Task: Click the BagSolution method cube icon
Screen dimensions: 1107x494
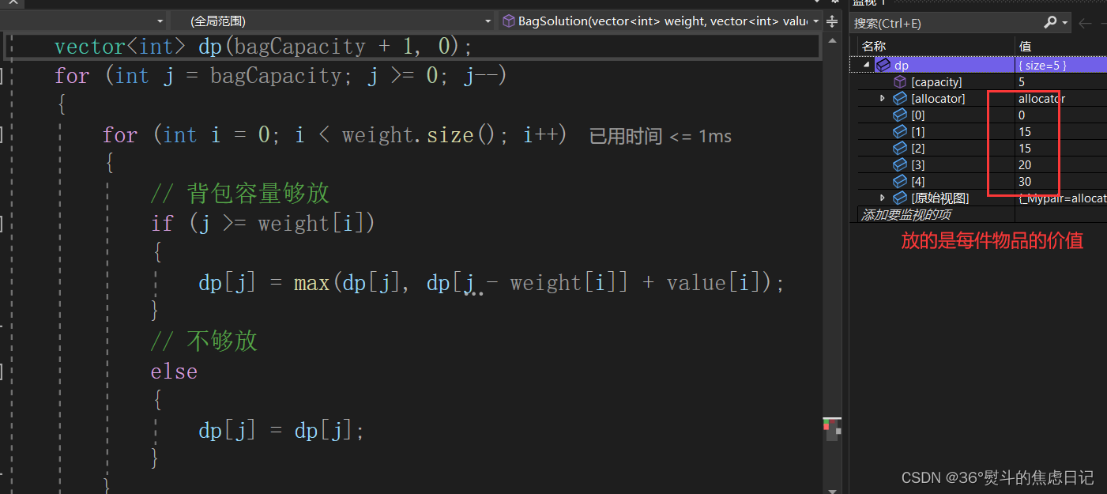Action: click(509, 21)
